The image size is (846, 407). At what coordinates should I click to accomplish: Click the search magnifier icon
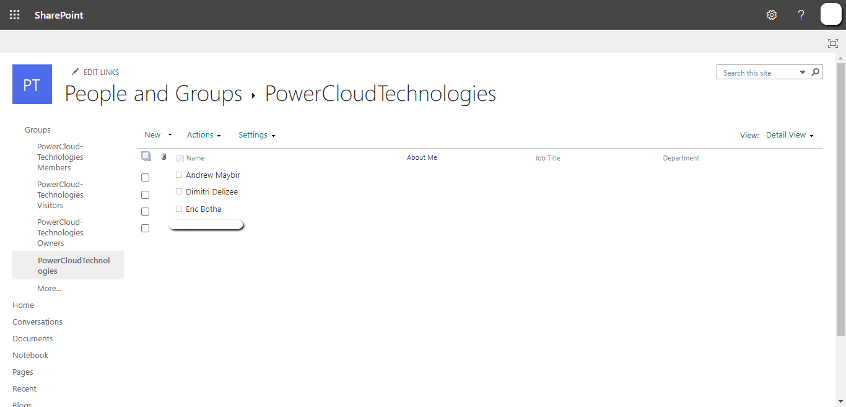[816, 72]
